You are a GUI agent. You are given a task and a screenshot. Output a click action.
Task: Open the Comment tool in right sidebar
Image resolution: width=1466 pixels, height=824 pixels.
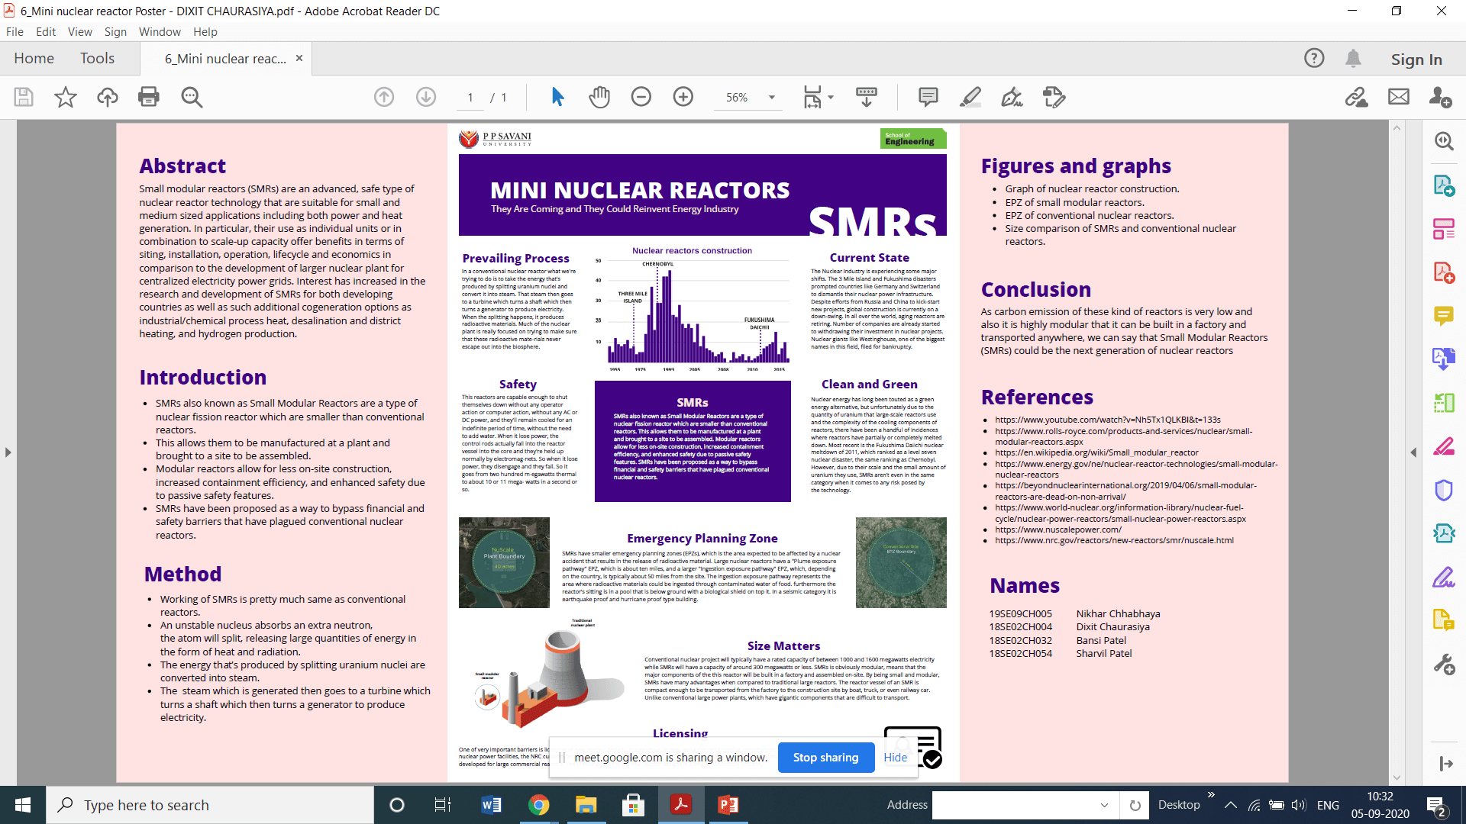(1444, 316)
